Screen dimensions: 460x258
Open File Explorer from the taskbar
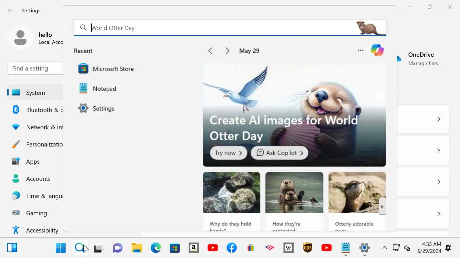(x=137, y=248)
